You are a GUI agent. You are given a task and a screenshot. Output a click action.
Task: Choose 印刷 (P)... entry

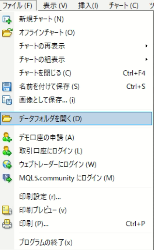click(x=34, y=224)
